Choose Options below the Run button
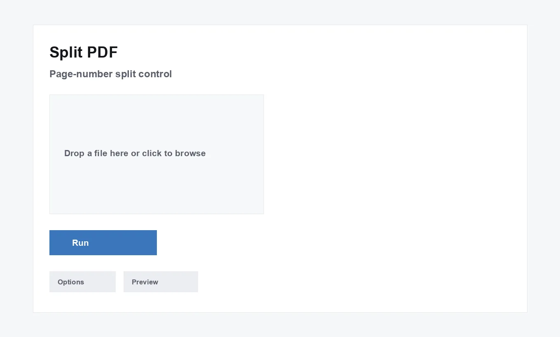Screen dimensions: 560x337 [x=82, y=282]
